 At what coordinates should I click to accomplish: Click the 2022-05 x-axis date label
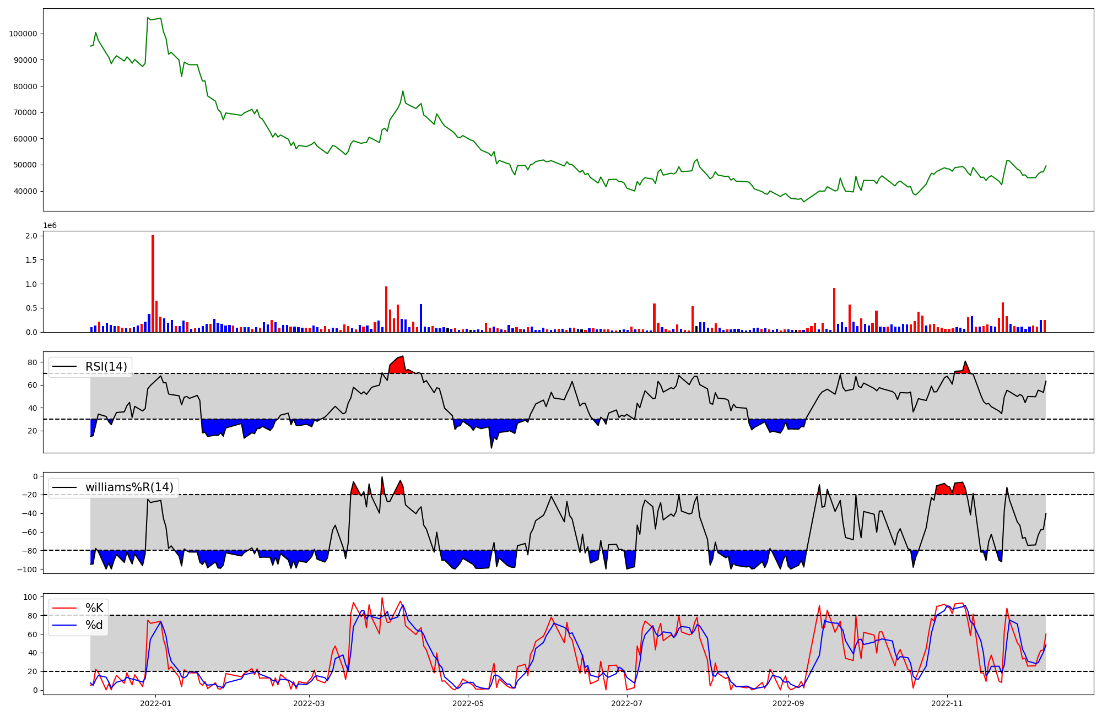click(x=468, y=703)
